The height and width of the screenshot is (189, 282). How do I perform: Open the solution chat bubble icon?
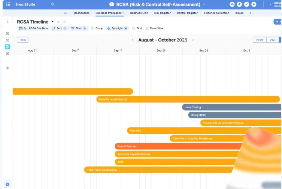[112, 4]
